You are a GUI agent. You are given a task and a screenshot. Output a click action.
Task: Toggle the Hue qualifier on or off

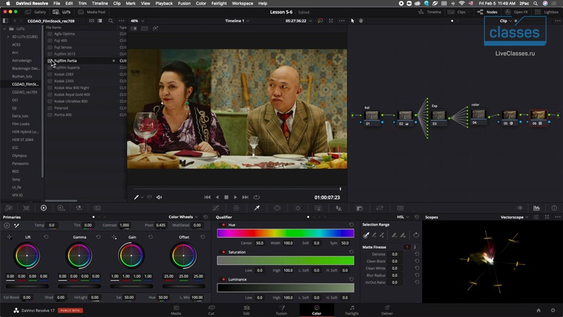coord(224,225)
